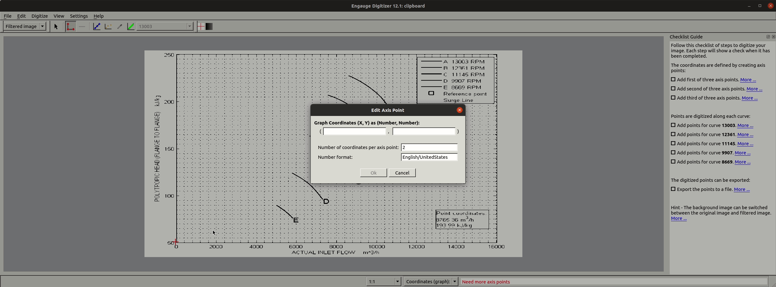The image size is (776, 287).
Task: Select the arrow Select tool
Action: 56,27
